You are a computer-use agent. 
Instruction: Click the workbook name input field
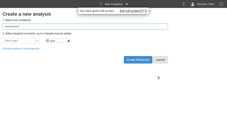(x=85, y=26)
